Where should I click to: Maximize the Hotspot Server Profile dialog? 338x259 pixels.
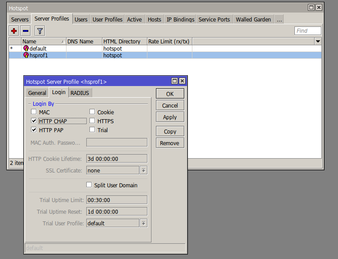pyautogui.click(x=174, y=81)
